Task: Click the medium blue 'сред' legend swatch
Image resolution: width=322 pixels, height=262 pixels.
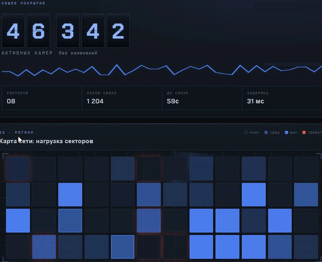Action: click(266, 132)
